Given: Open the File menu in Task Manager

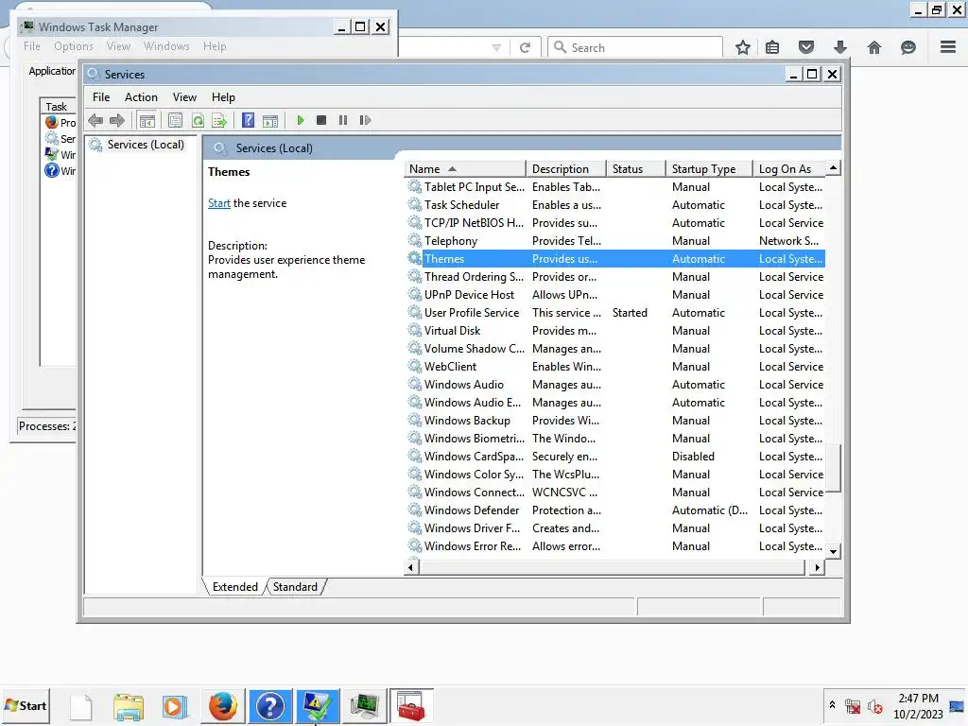Looking at the screenshot, I should click(x=32, y=46).
